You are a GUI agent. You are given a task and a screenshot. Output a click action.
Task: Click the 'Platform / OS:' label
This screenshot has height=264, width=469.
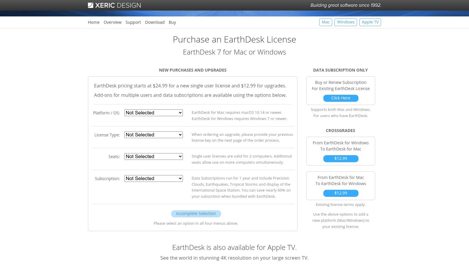tap(106, 113)
